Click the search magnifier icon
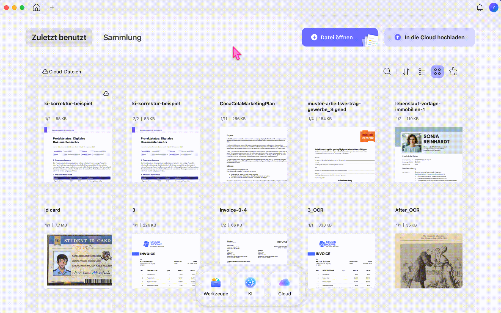The height and width of the screenshot is (313, 501). point(387,72)
